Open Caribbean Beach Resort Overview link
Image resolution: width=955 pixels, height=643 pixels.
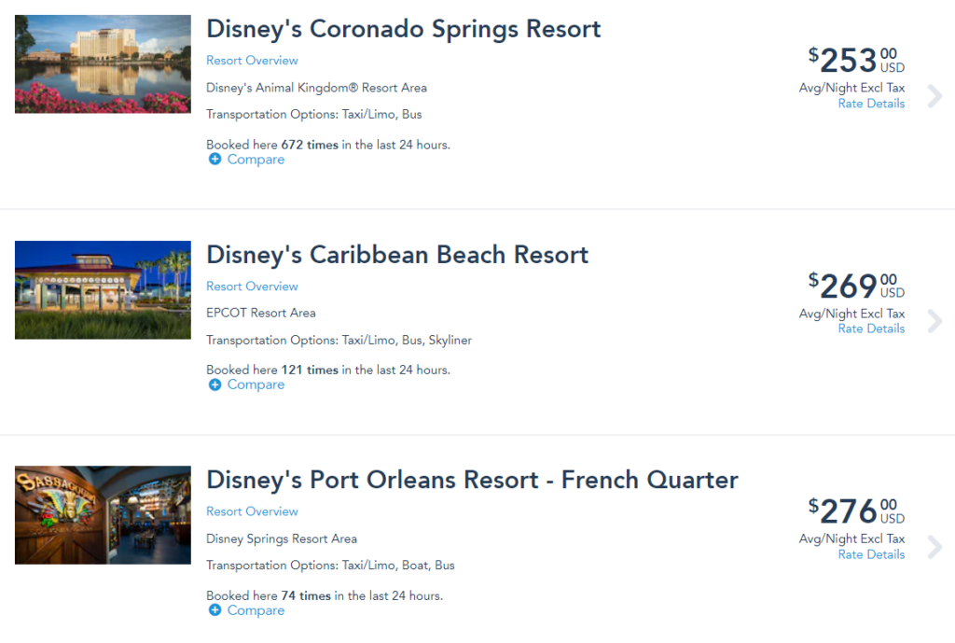[x=252, y=286]
